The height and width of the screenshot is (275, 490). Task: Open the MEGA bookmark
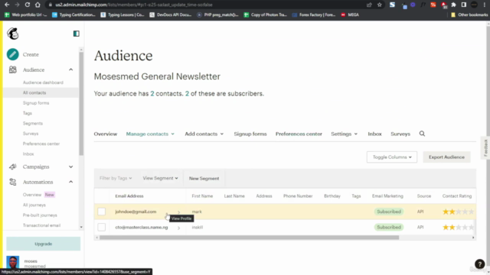point(350,15)
